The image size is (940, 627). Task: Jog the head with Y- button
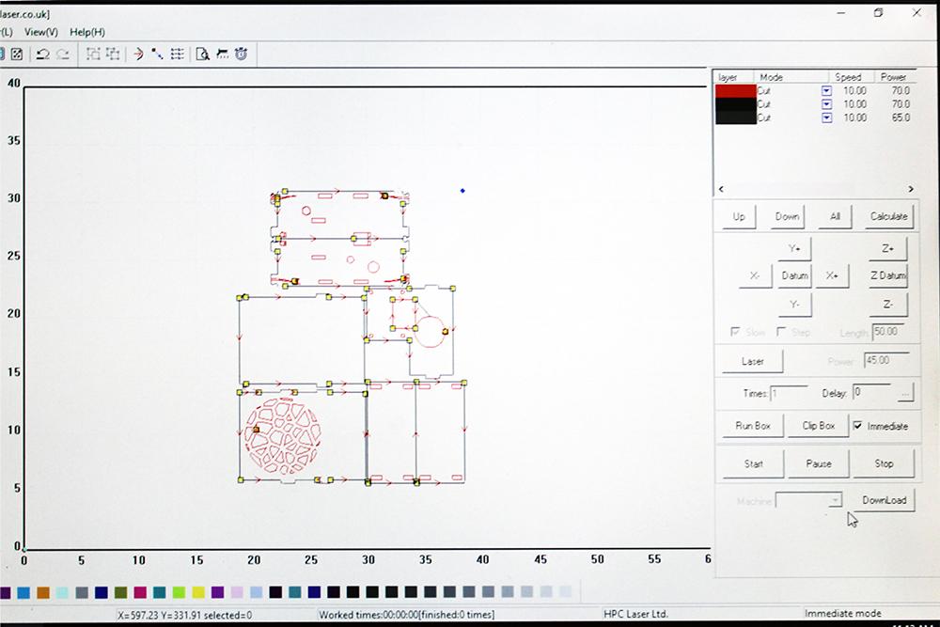click(x=794, y=305)
